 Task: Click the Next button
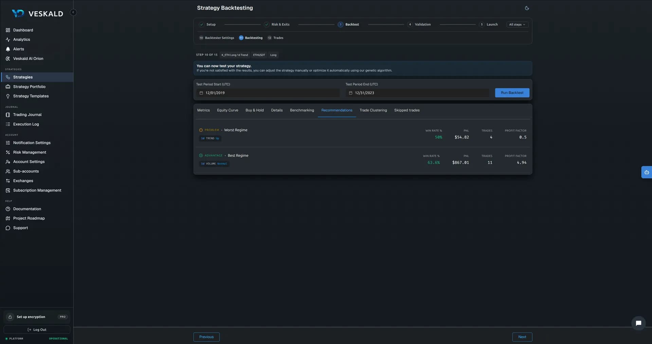tap(522, 337)
